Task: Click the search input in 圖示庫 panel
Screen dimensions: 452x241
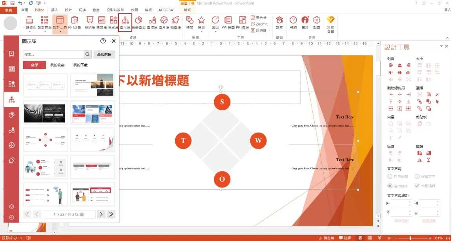Action: 53,54
